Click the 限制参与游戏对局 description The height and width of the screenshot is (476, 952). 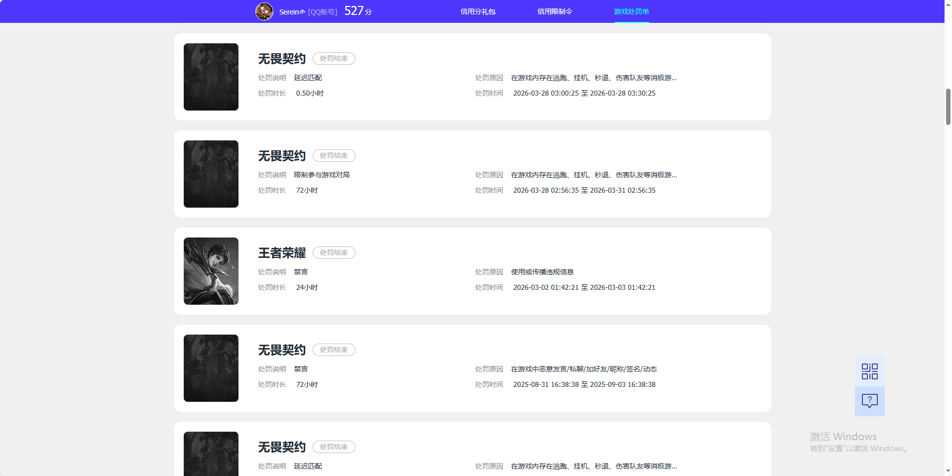(322, 175)
